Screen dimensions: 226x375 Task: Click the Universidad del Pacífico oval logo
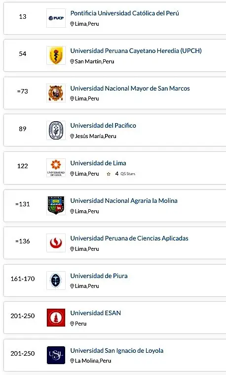coord(56,130)
